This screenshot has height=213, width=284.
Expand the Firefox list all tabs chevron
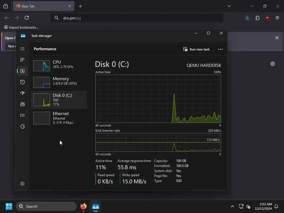coord(229,6)
